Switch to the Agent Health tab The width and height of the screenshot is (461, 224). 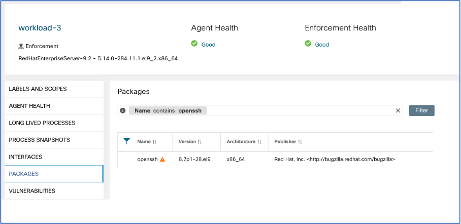(29, 106)
